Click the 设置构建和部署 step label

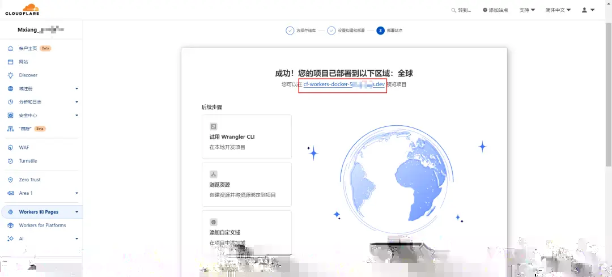(x=351, y=31)
